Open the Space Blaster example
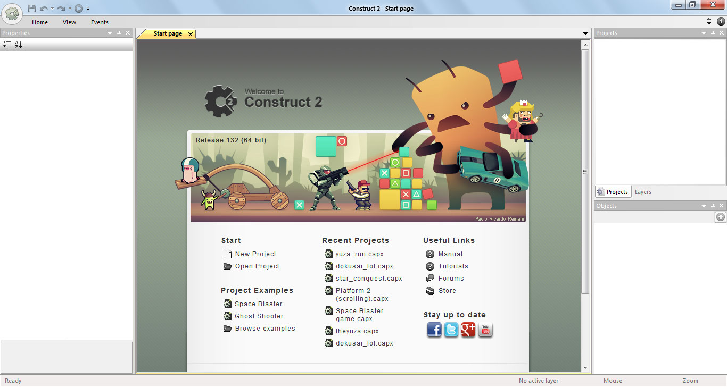 coord(259,304)
